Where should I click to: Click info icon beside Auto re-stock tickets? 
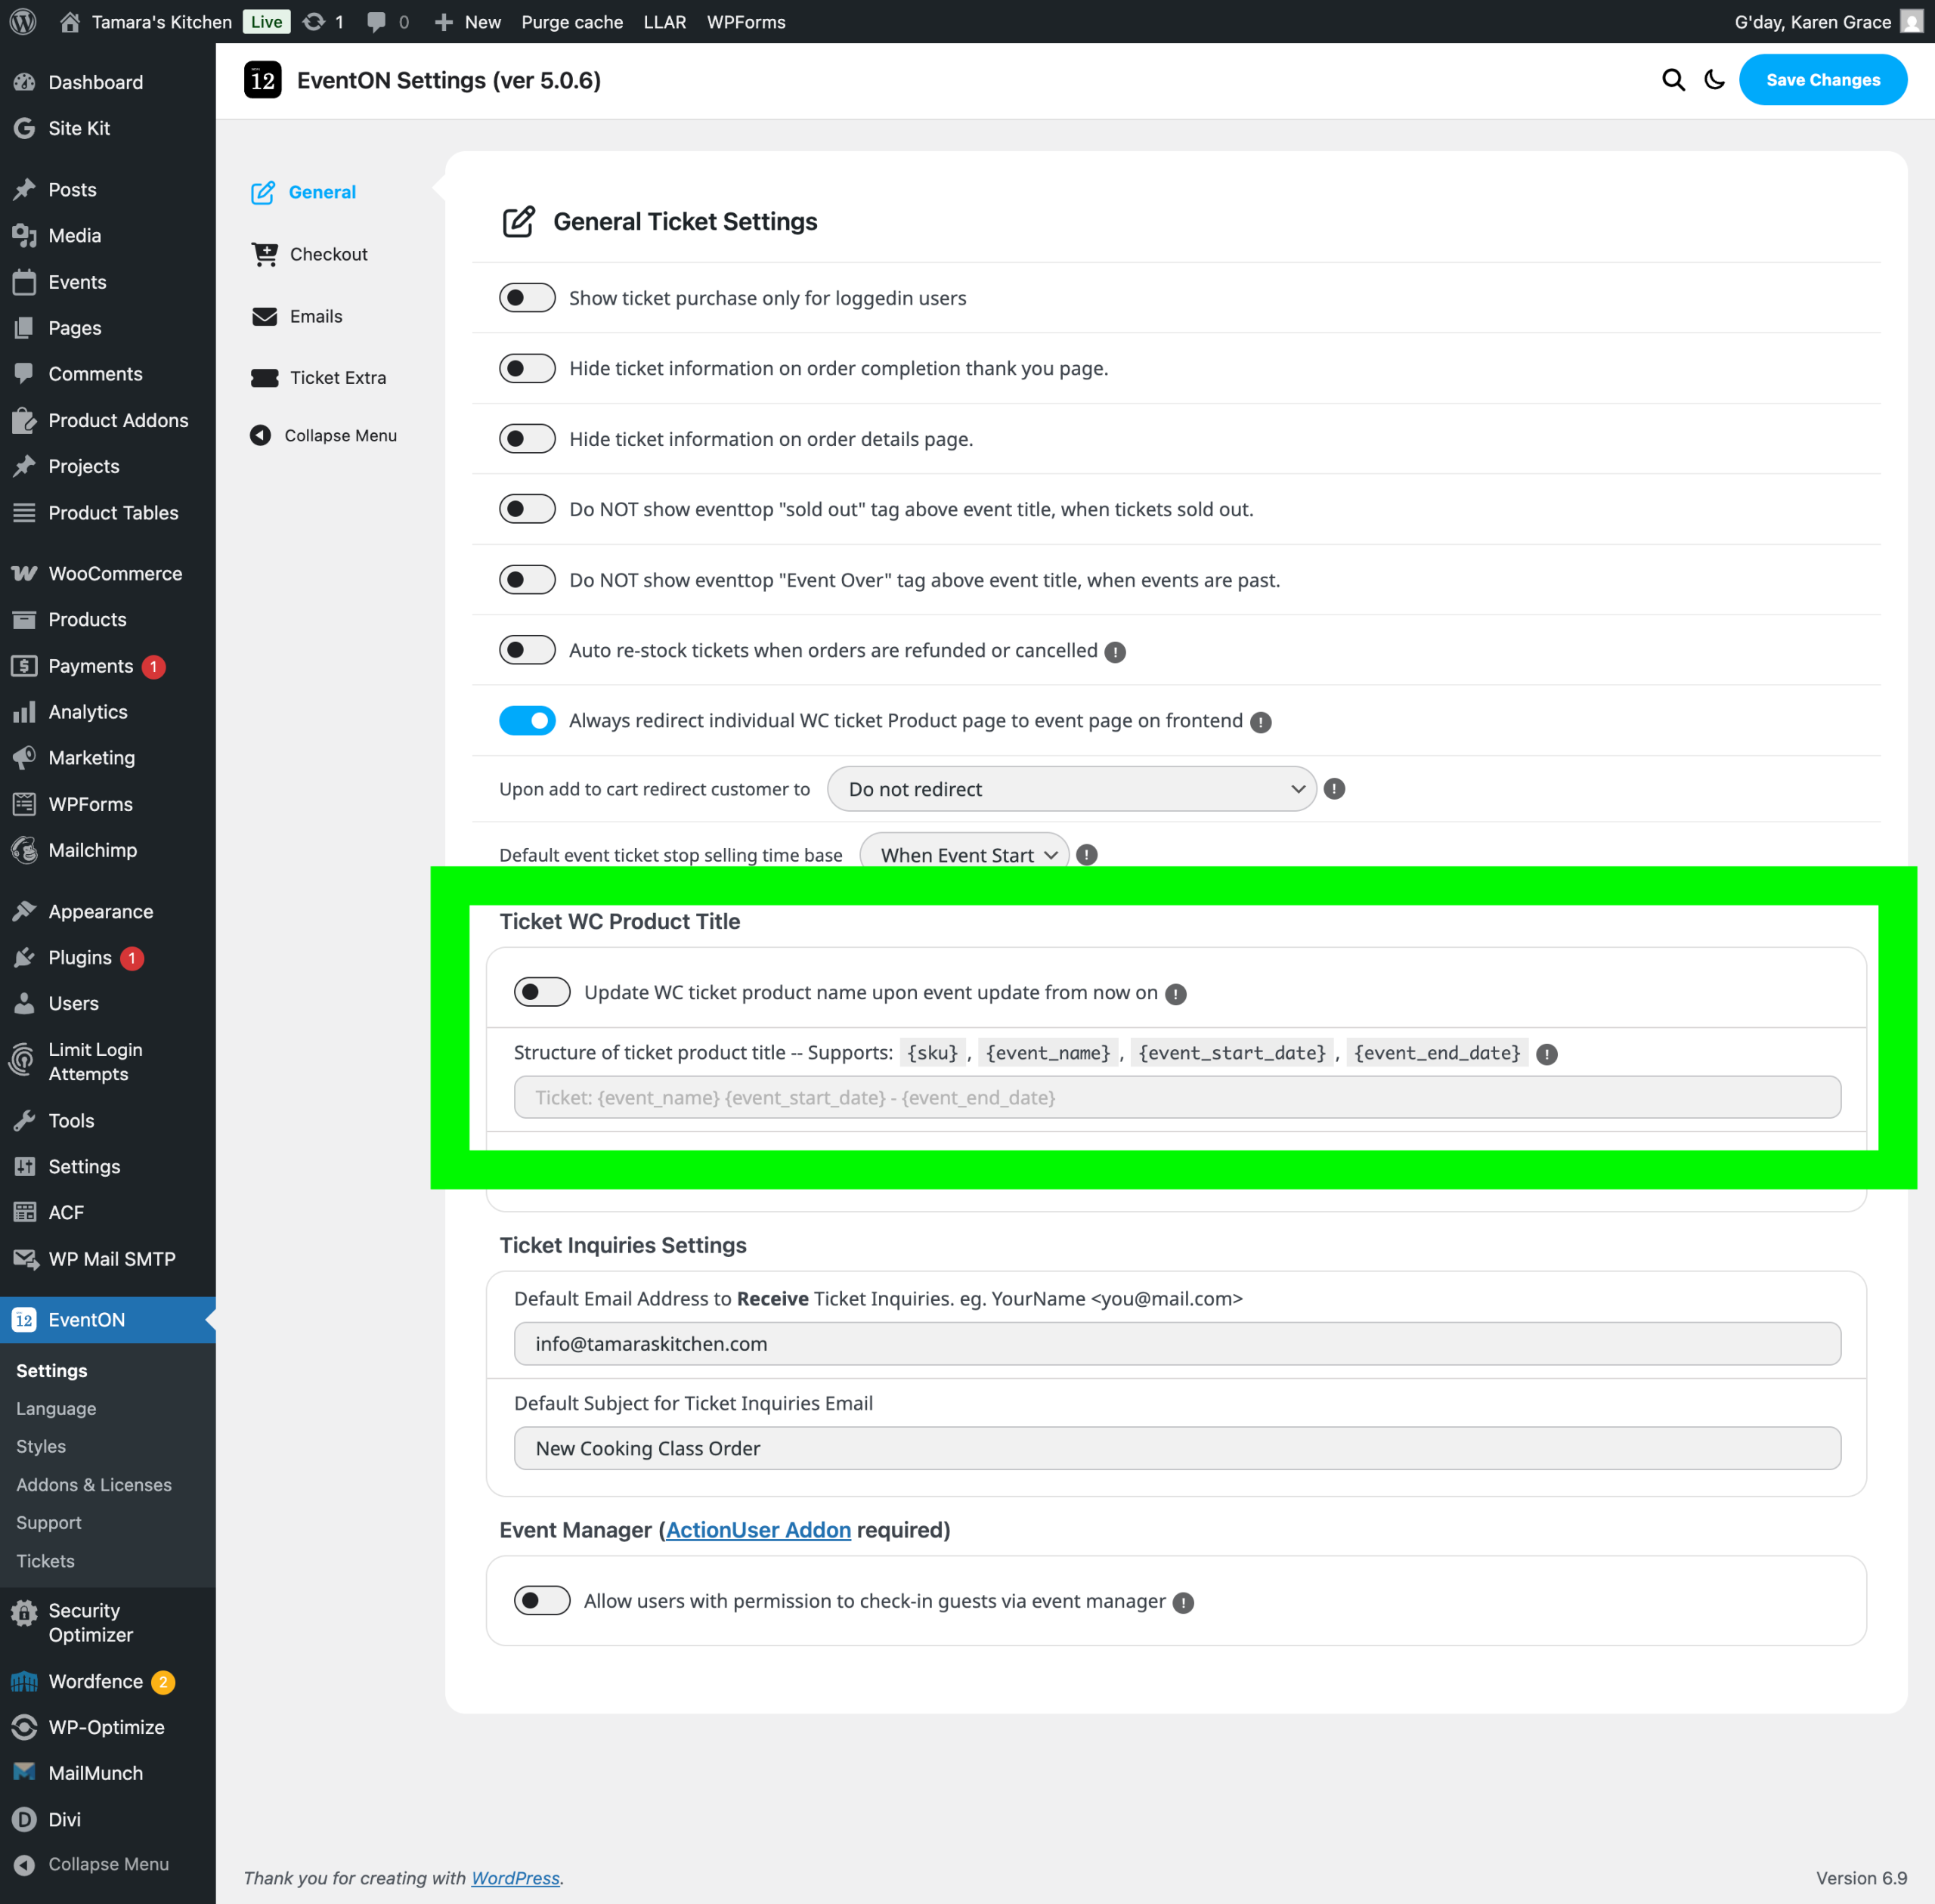pyautogui.click(x=1115, y=652)
